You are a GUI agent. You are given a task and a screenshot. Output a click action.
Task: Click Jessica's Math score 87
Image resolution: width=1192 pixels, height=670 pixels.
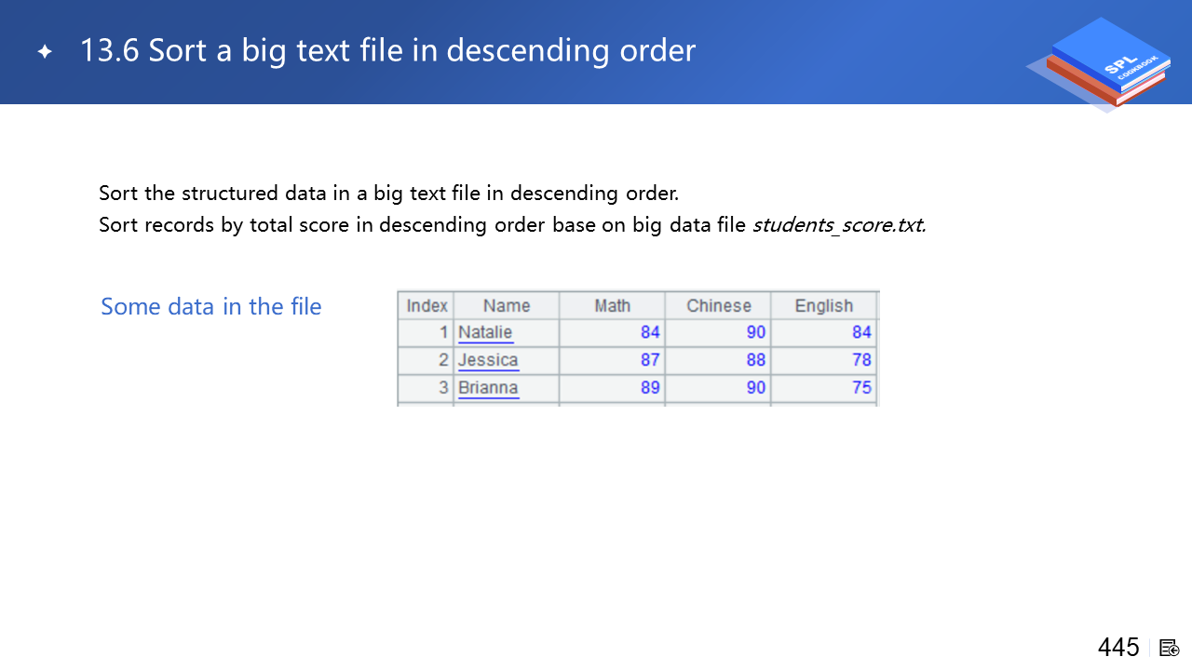[650, 360]
